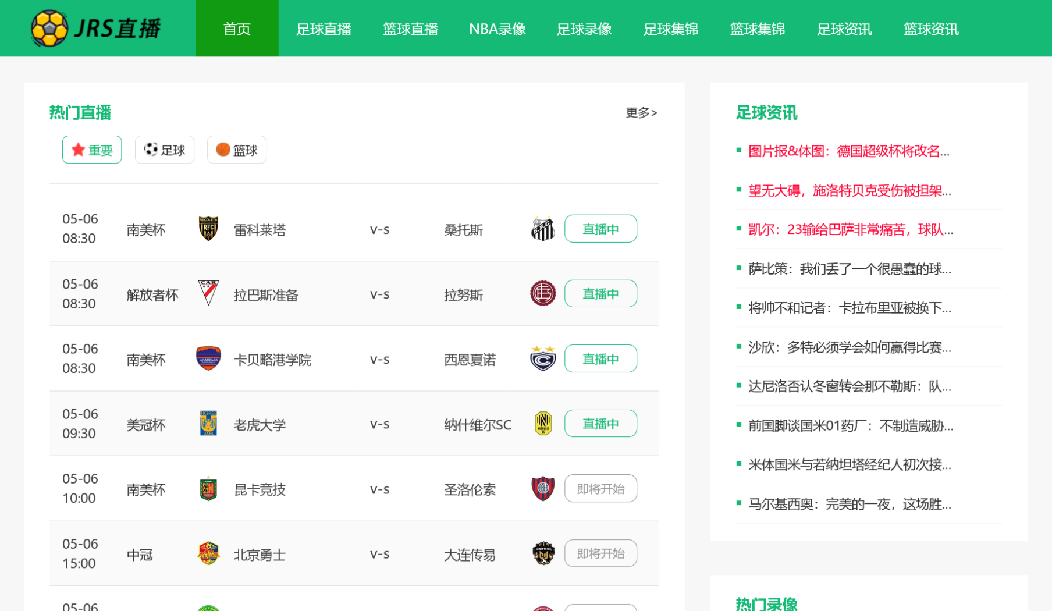Click 即将开始 for 昆卡竞技 match

click(600, 488)
